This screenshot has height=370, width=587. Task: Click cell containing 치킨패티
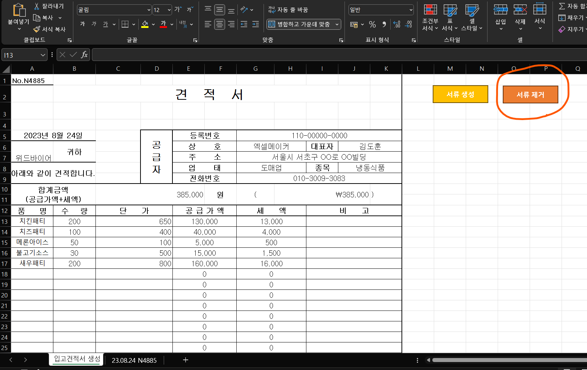pos(32,221)
